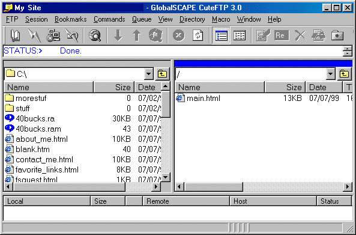Expand the local C:\ path dropdown
The image size is (356, 235).
click(x=149, y=74)
